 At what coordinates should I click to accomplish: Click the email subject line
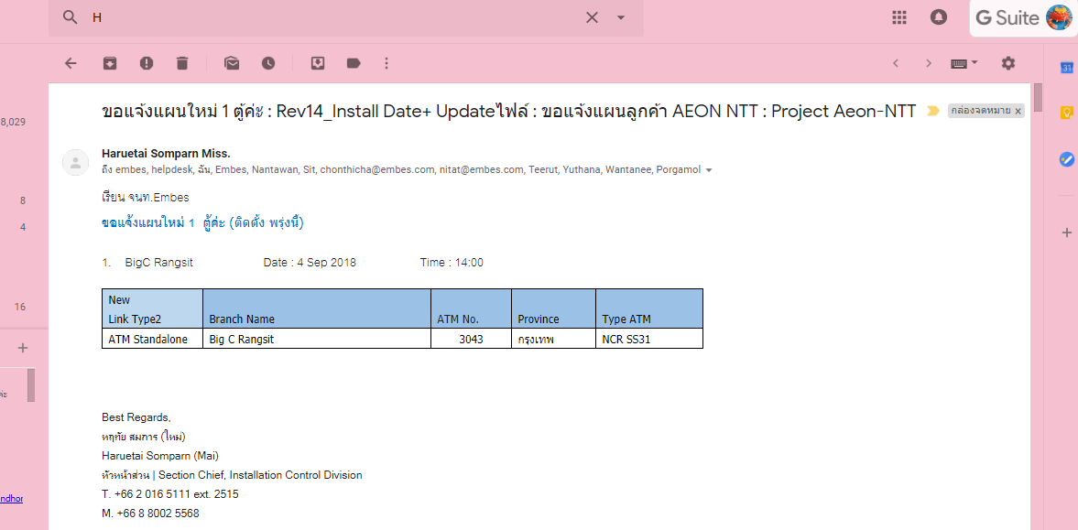508,111
